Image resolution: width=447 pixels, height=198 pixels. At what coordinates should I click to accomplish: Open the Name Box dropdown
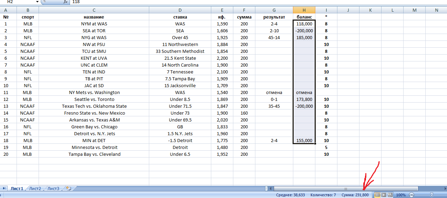37,2
